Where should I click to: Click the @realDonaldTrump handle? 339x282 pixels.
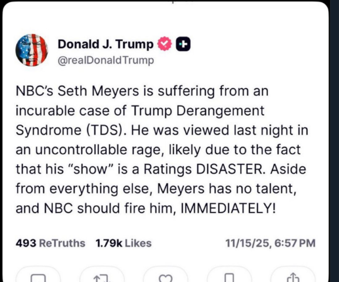point(106,60)
